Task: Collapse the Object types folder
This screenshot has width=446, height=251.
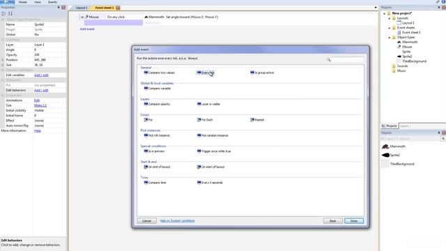Action: [x=389, y=37]
